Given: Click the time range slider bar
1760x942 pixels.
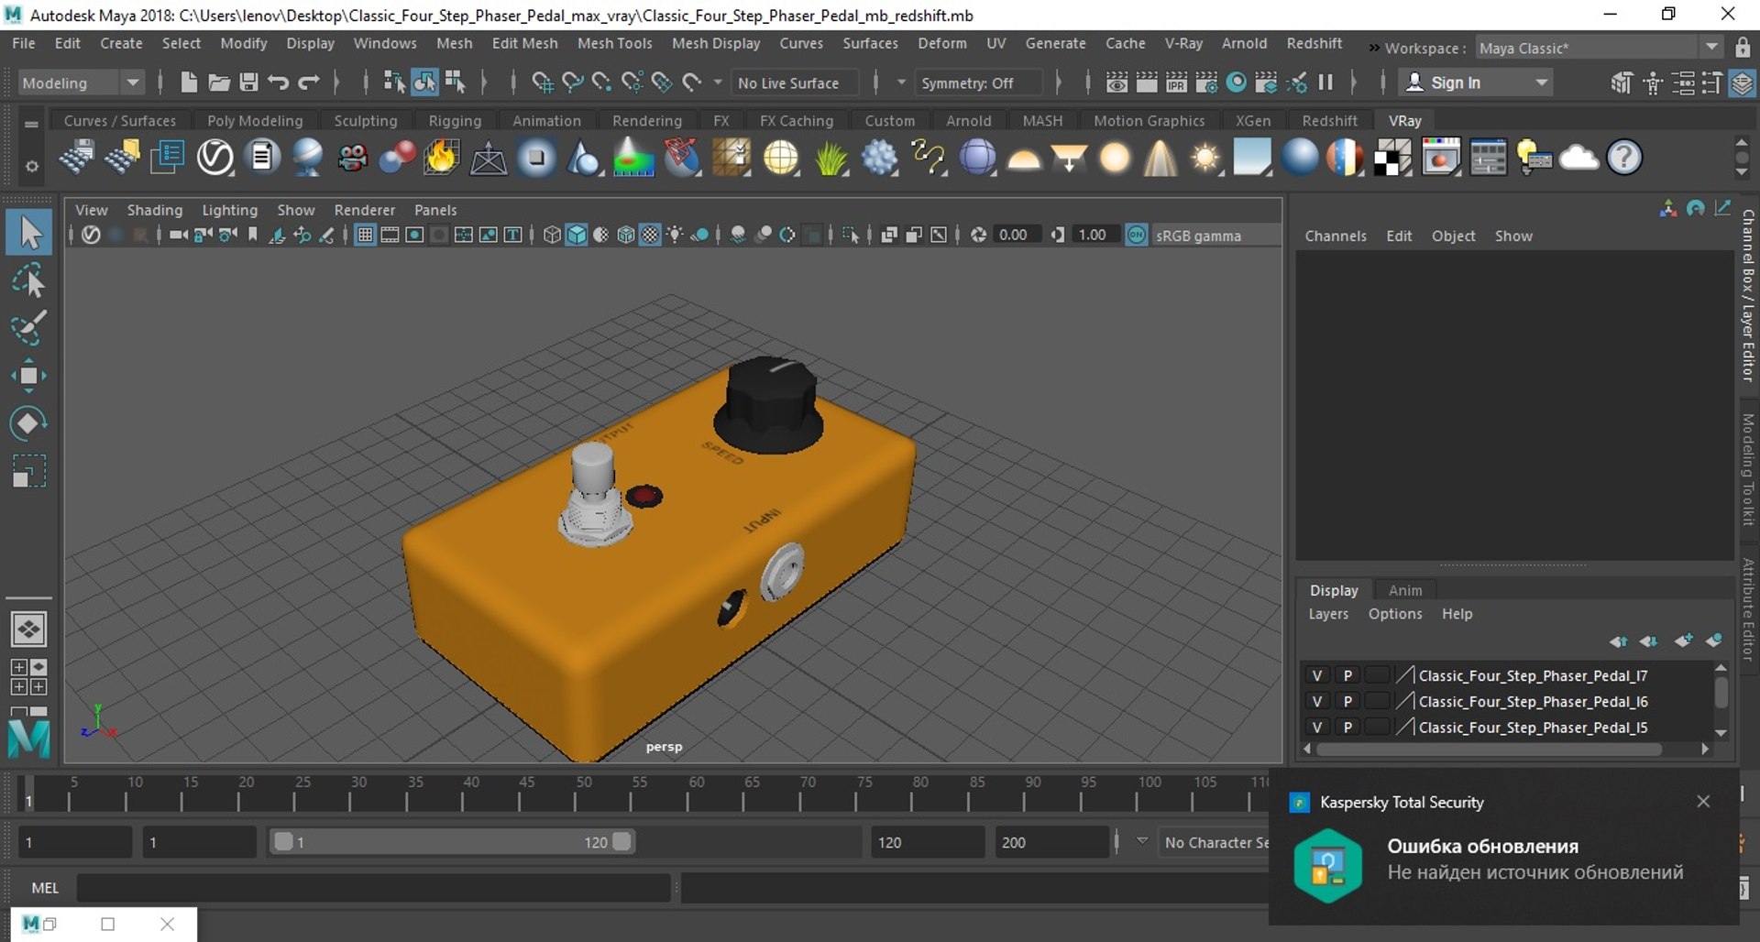Looking at the screenshot, I should click(x=450, y=841).
